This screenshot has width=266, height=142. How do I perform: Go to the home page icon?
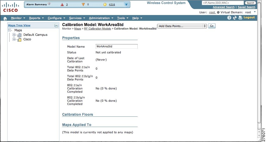[x=5, y=18]
